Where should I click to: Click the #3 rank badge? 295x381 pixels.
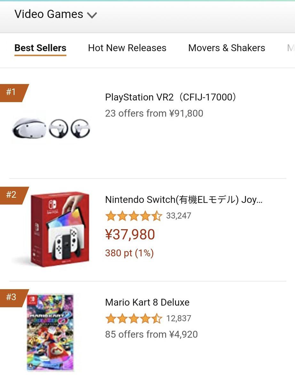point(12,297)
